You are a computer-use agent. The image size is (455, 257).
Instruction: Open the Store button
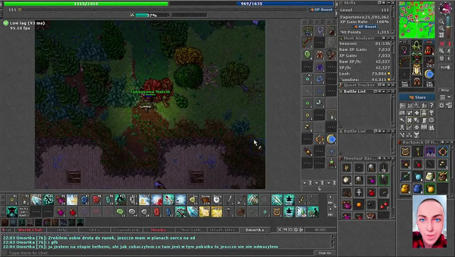tap(417, 97)
